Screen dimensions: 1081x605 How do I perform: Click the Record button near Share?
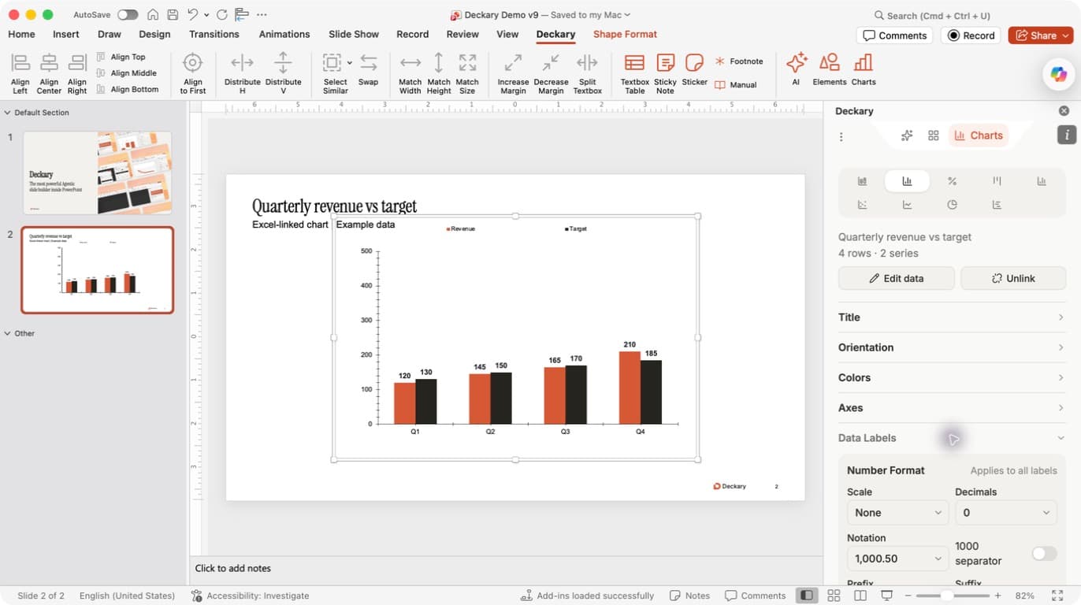(x=971, y=35)
